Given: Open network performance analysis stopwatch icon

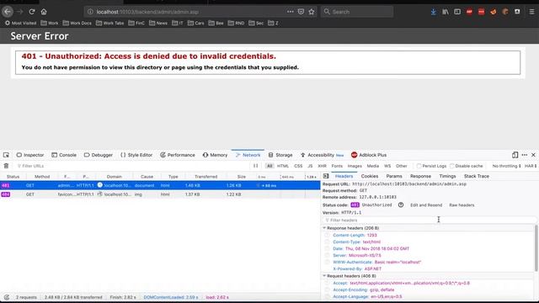Looking at the screenshot, I should (7, 297).
